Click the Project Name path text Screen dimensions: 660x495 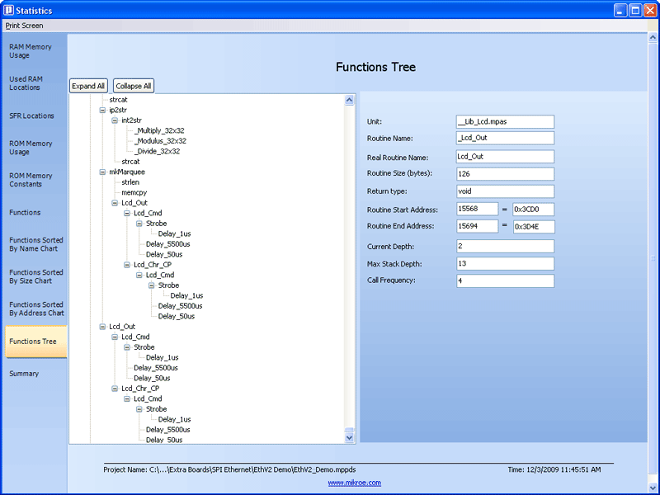(x=230, y=469)
